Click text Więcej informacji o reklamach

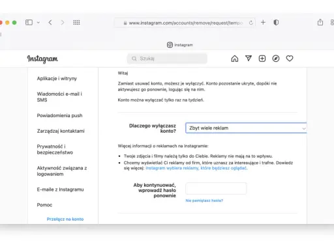[x=163, y=146]
